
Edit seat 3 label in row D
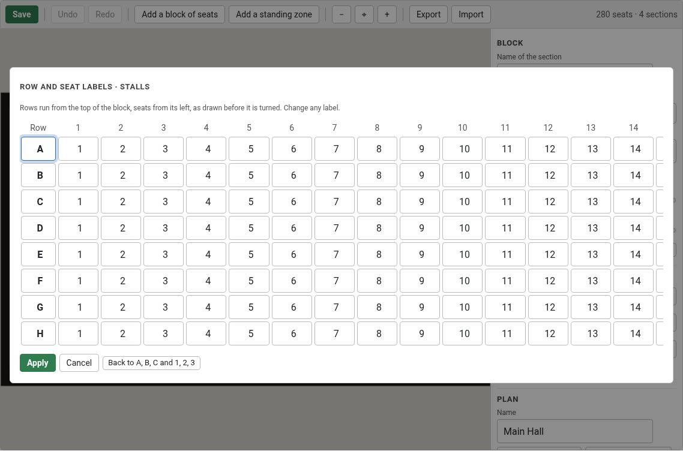[164, 228]
